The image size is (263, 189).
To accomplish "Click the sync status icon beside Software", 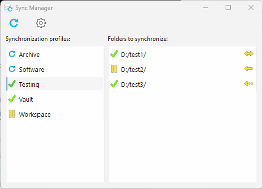I will coord(12,69).
